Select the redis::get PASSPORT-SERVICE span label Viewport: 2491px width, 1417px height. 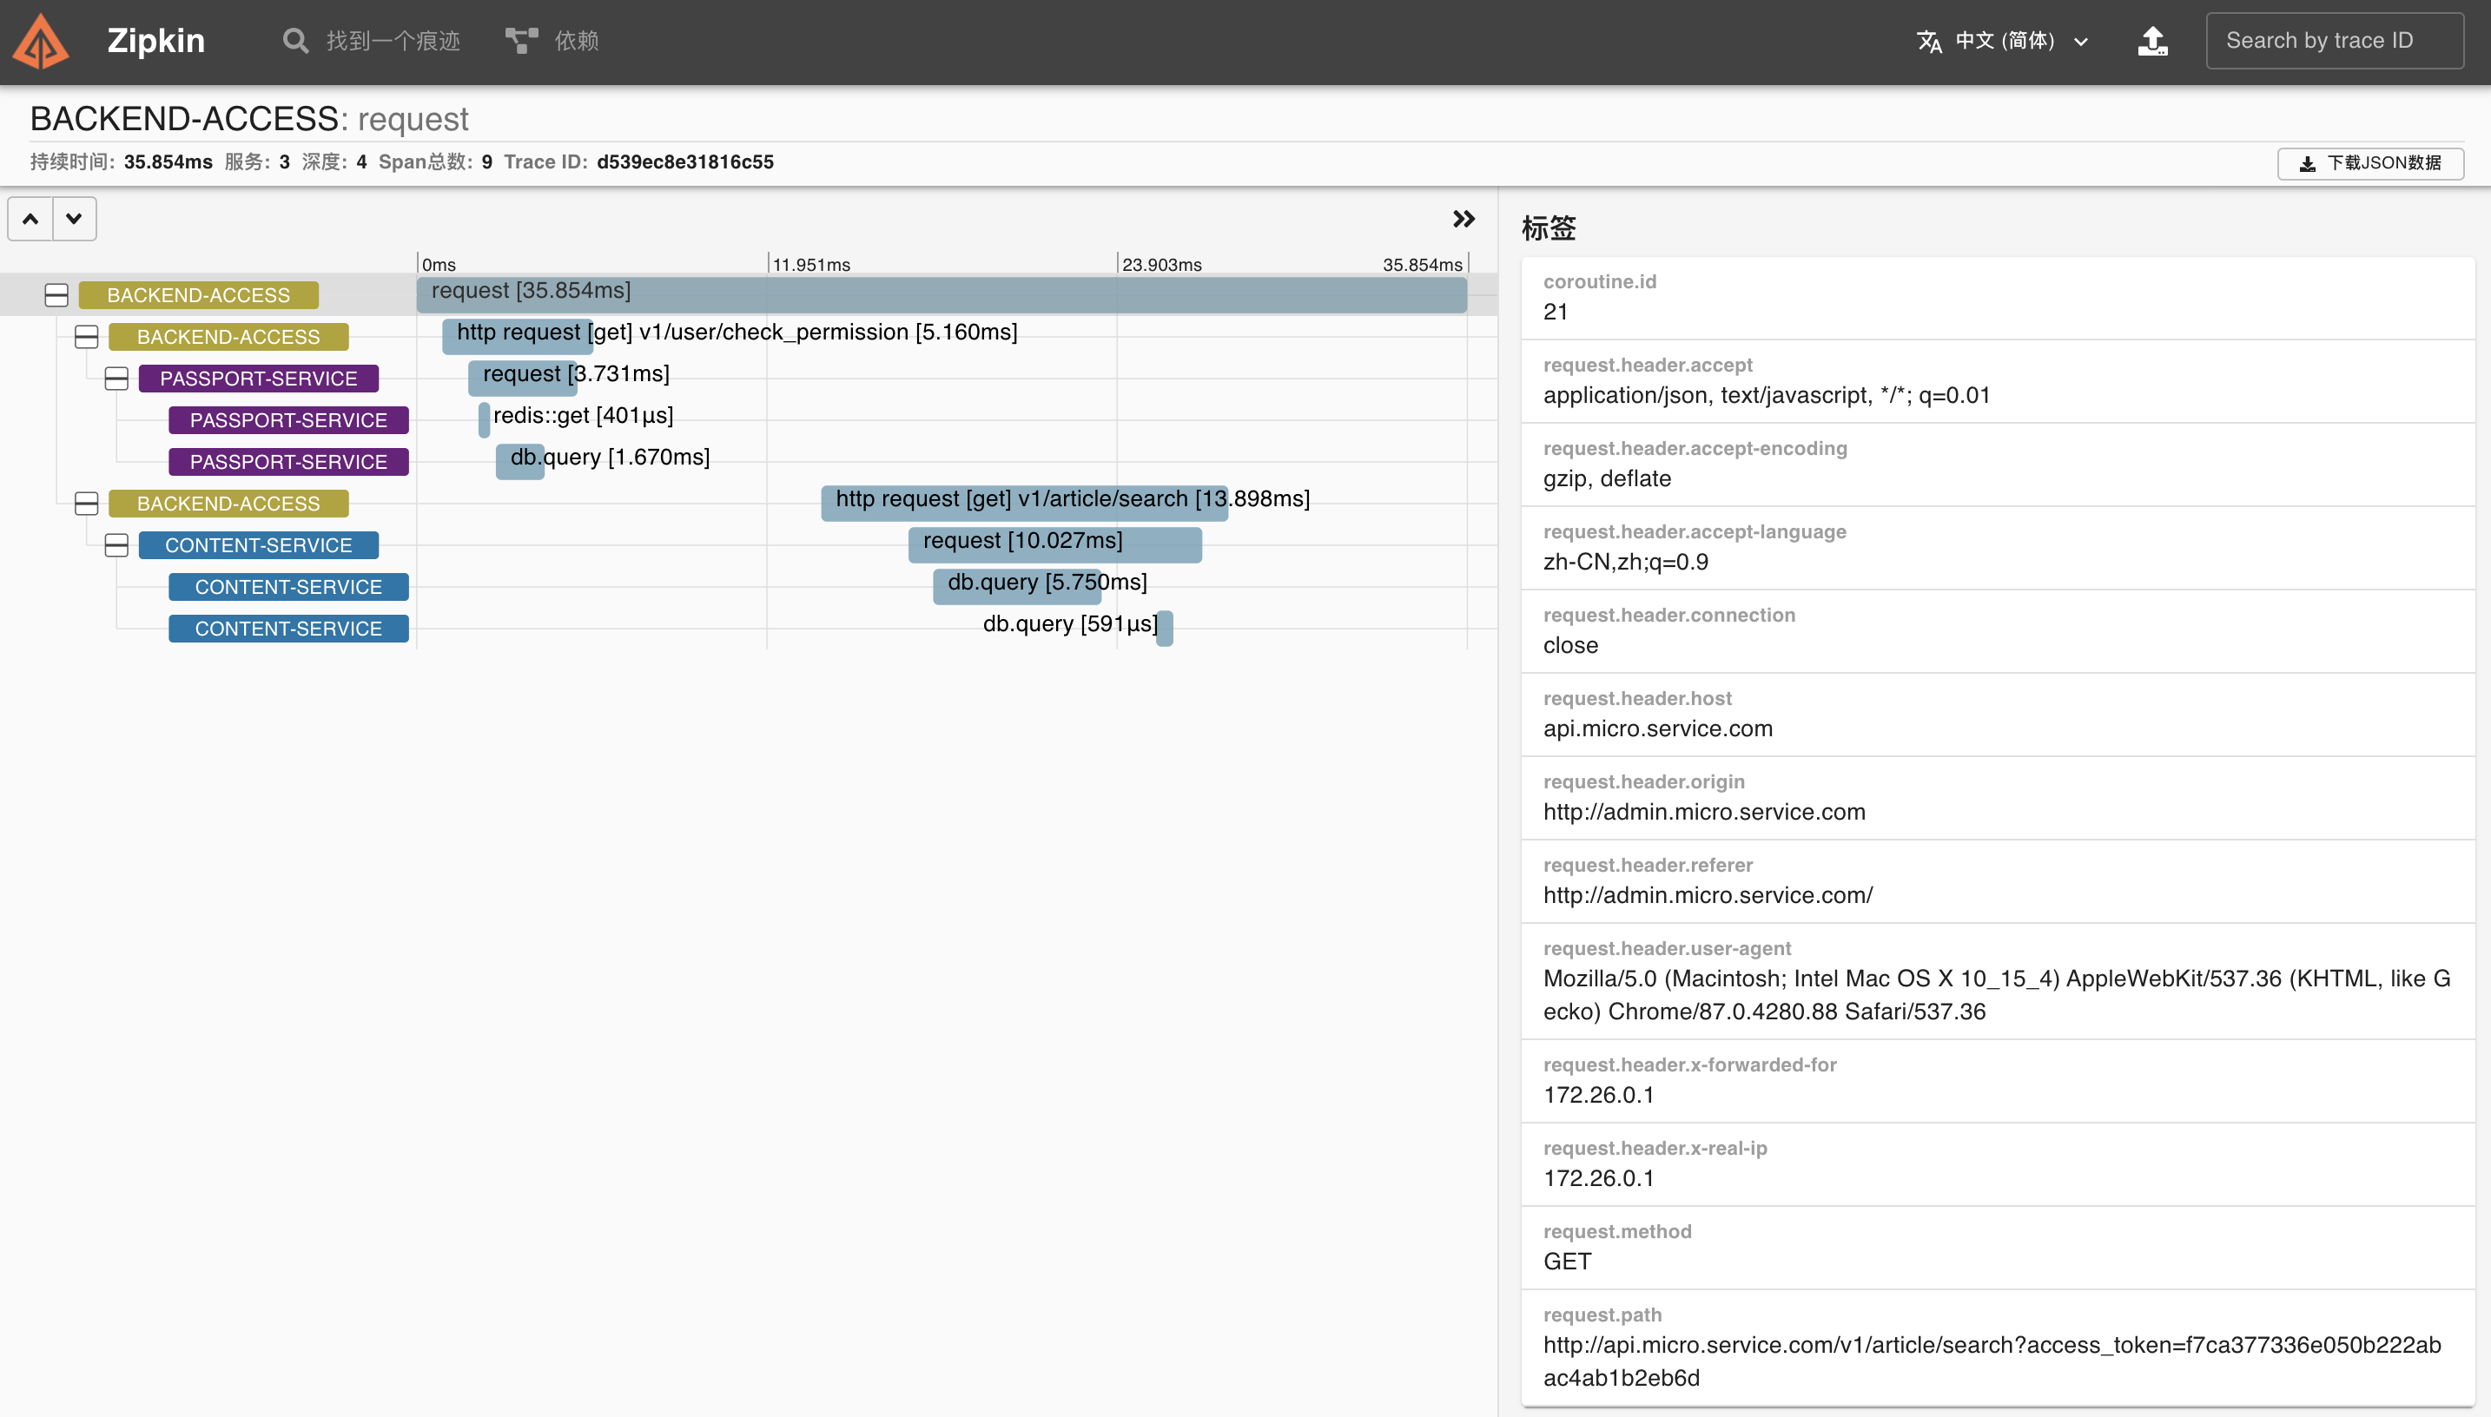(x=288, y=420)
